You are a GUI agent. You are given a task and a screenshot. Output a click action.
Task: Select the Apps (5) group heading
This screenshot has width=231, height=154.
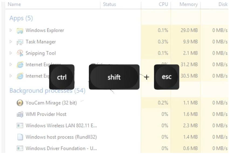(x=21, y=18)
